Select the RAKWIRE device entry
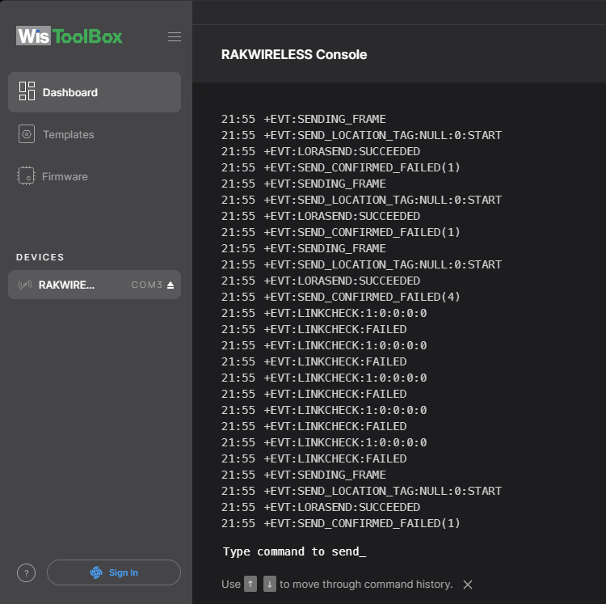Screen dimensions: 606x604 pos(67,285)
